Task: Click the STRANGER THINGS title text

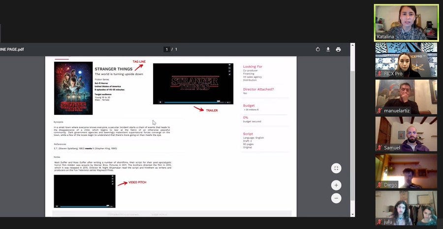Action: (113, 69)
